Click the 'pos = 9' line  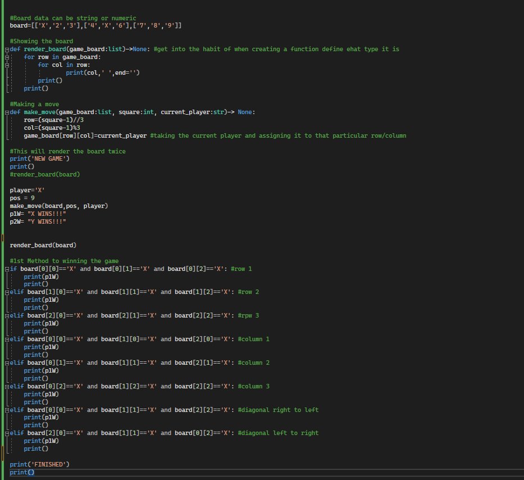pos(22,198)
